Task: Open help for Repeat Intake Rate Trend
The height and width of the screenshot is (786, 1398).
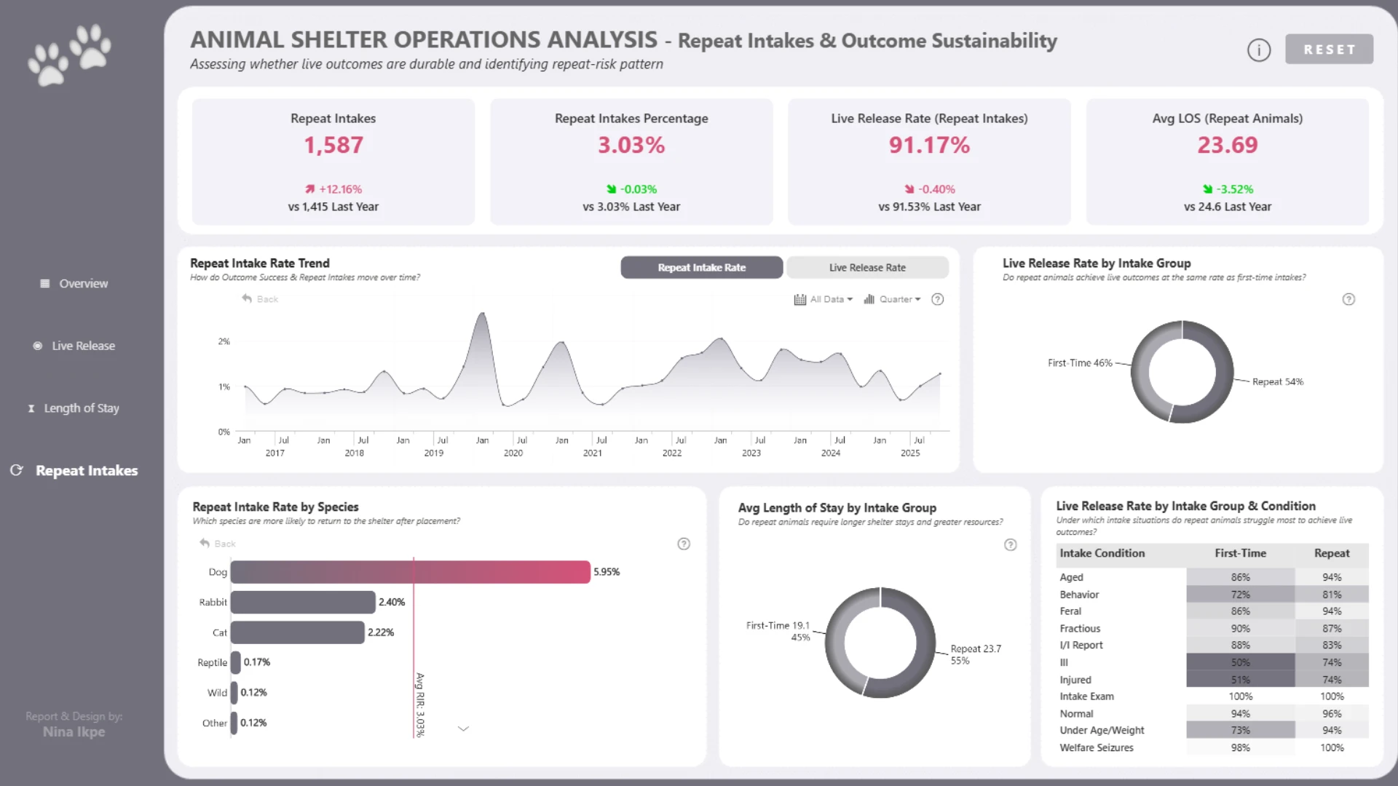Action: click(x=938, y=299)
